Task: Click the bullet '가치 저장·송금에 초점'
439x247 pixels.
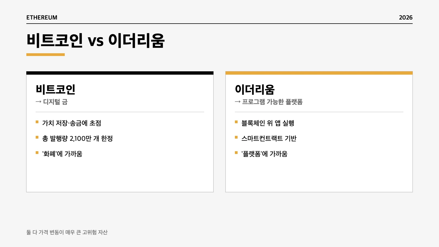Action: pos(72,123)
